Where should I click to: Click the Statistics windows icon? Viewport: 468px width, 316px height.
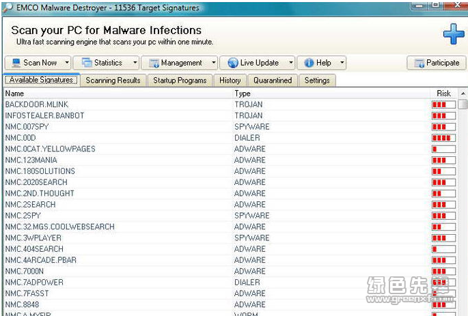[87, 63]
